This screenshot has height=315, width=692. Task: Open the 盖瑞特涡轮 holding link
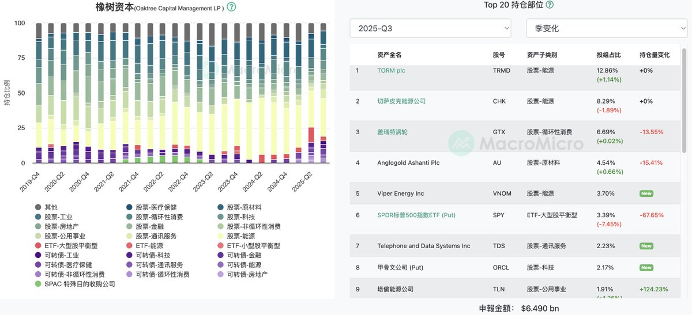tap(393, 132)
